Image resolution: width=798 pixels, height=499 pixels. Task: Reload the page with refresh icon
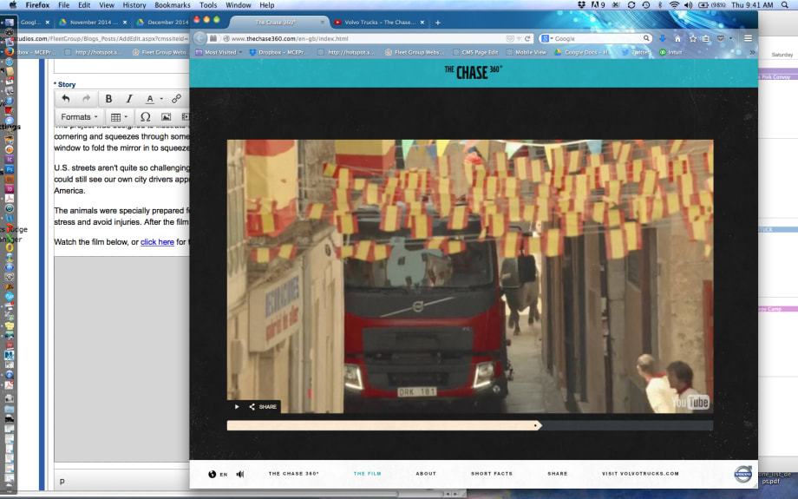[528, 38]
